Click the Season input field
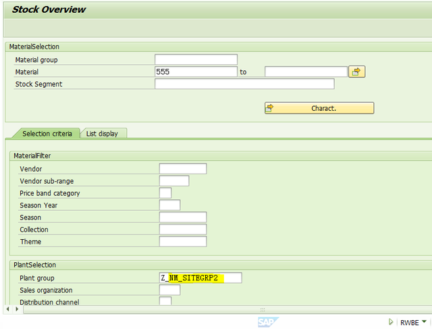Screen dimensions: 432x329 pos(183,218)
